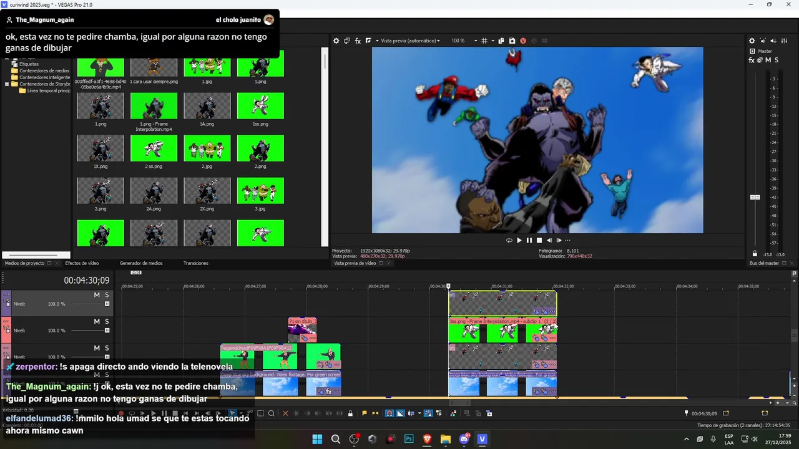This screenshot has width=799, height=449.
Task: Click the 00:04:30;09 timecode display
Action: point(86,281)
